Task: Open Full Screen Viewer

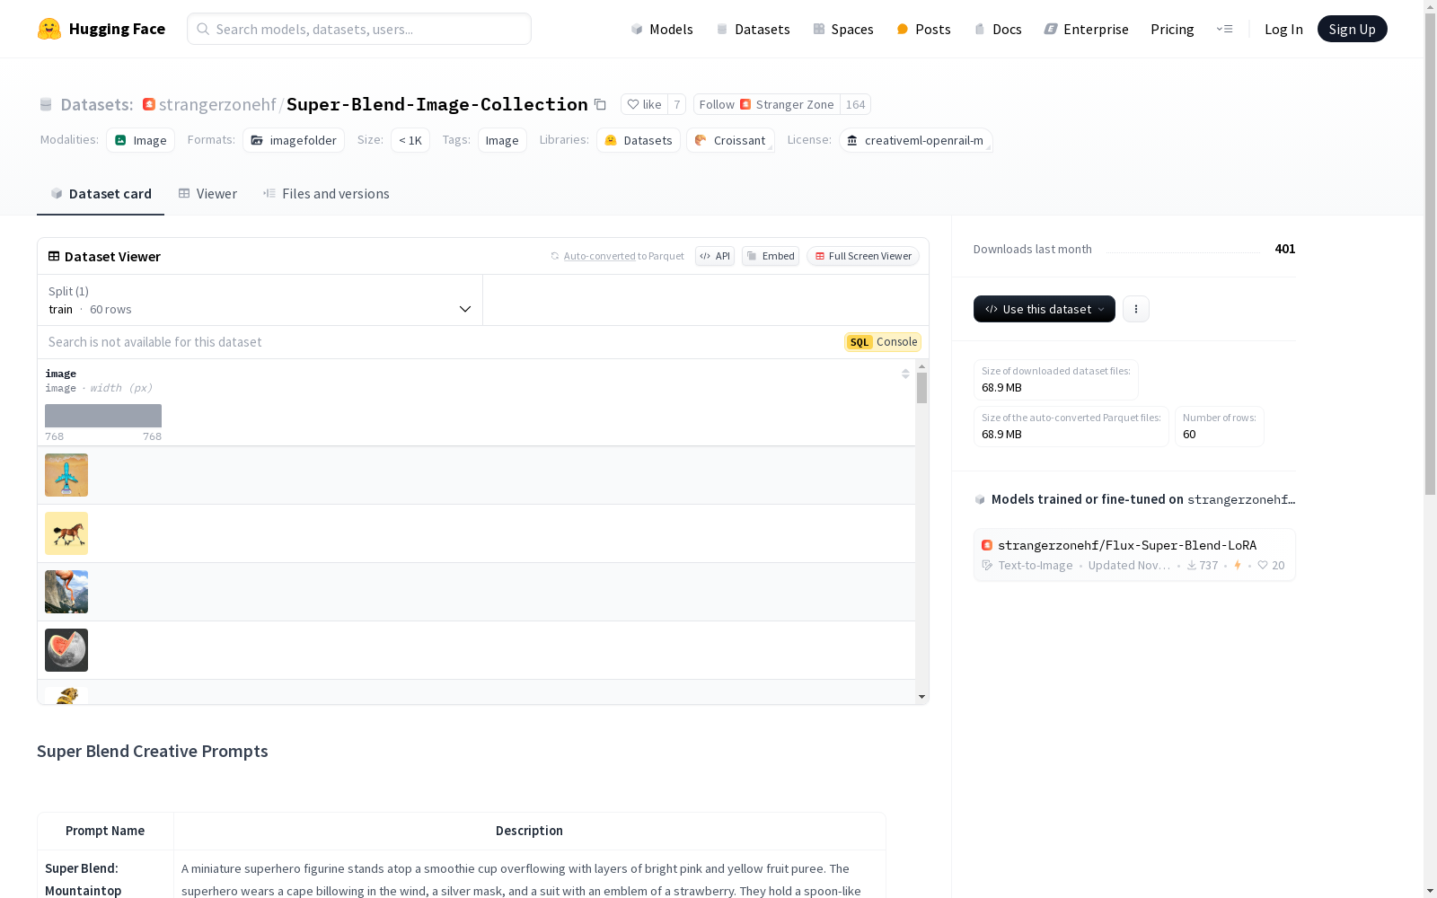Action: click(x=863, y=256)
